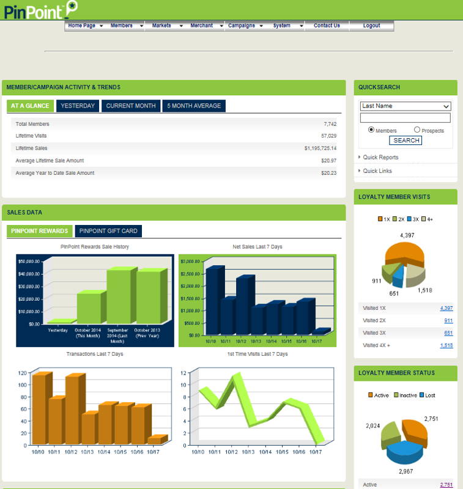The width and height of the screenshot is (463, 489).
Task: Click the QuickSearch panel header
Action: [406, 87]
